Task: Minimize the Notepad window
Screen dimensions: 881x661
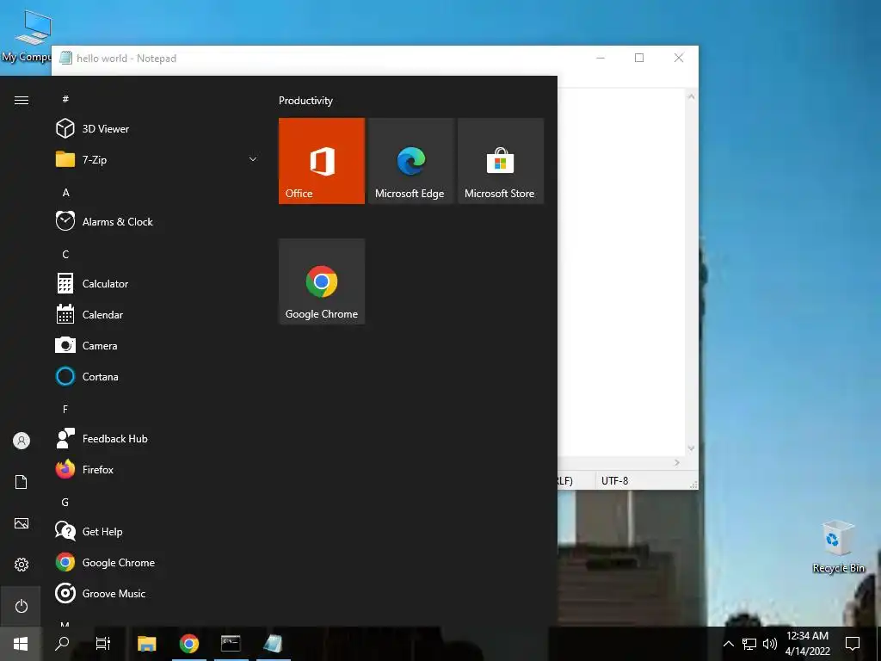Action: tap(600, 58)
